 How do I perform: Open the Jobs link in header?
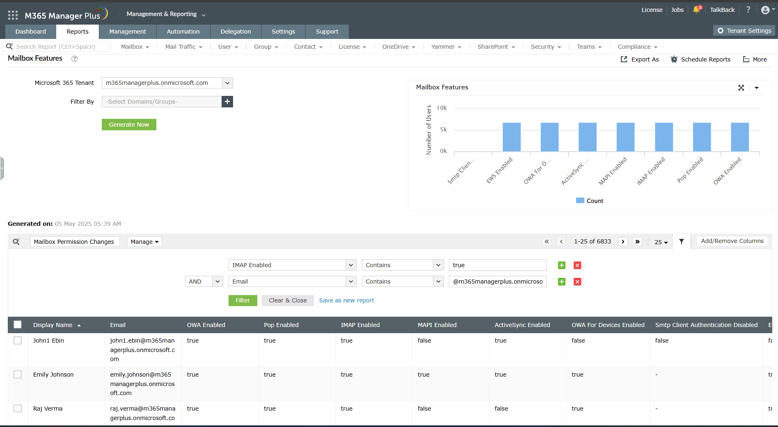(677, 10)
